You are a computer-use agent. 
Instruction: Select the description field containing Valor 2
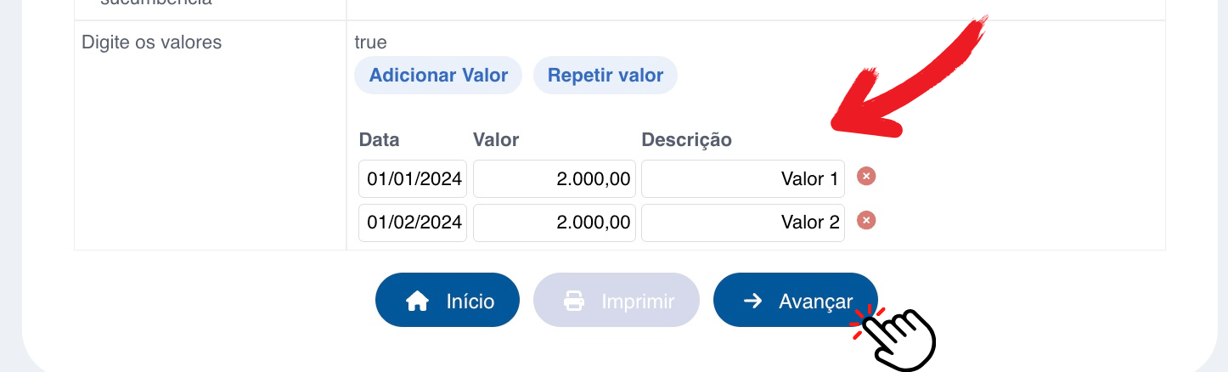pos(743,223)
